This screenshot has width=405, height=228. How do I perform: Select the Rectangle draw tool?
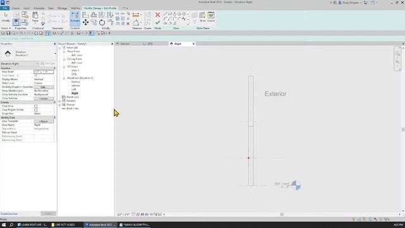pos(170,14)
